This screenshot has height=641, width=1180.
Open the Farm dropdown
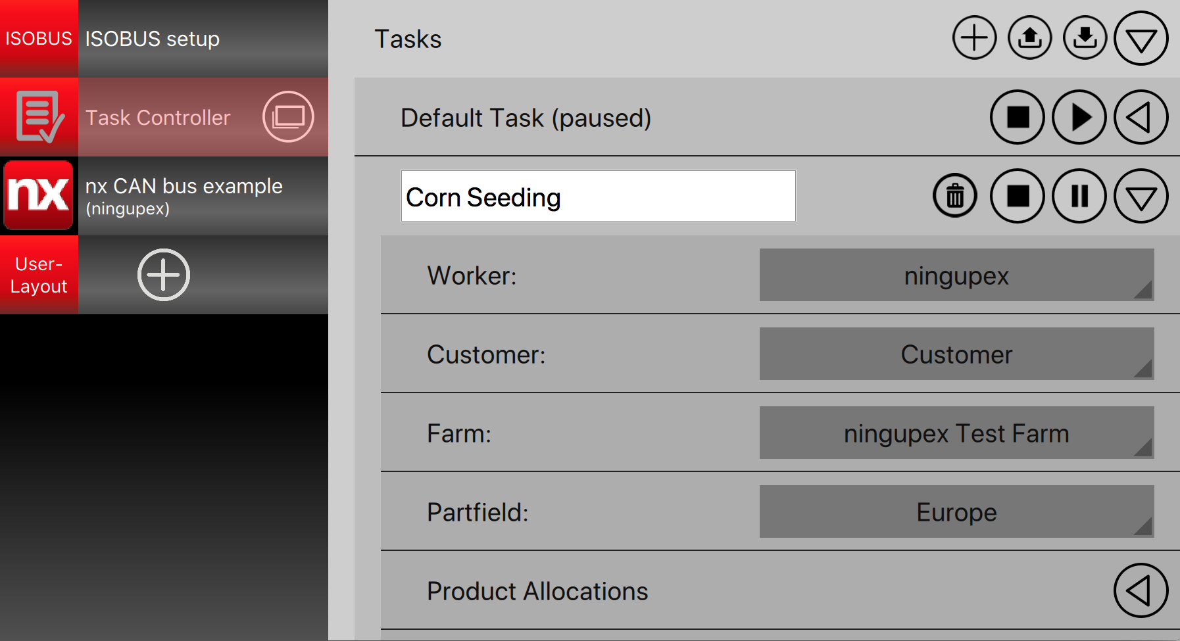[957, 433]
